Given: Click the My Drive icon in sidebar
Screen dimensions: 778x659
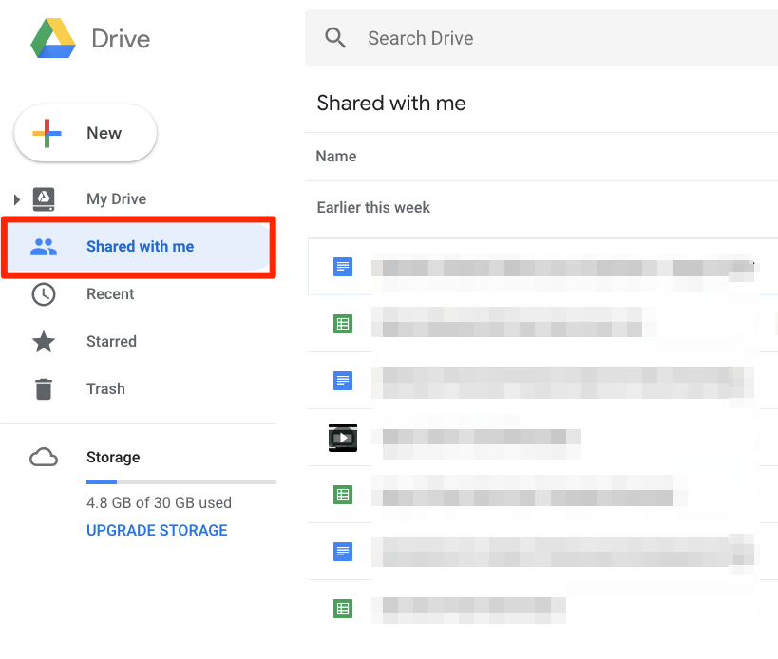Looking at the screenshot, I should click(44, 199).
